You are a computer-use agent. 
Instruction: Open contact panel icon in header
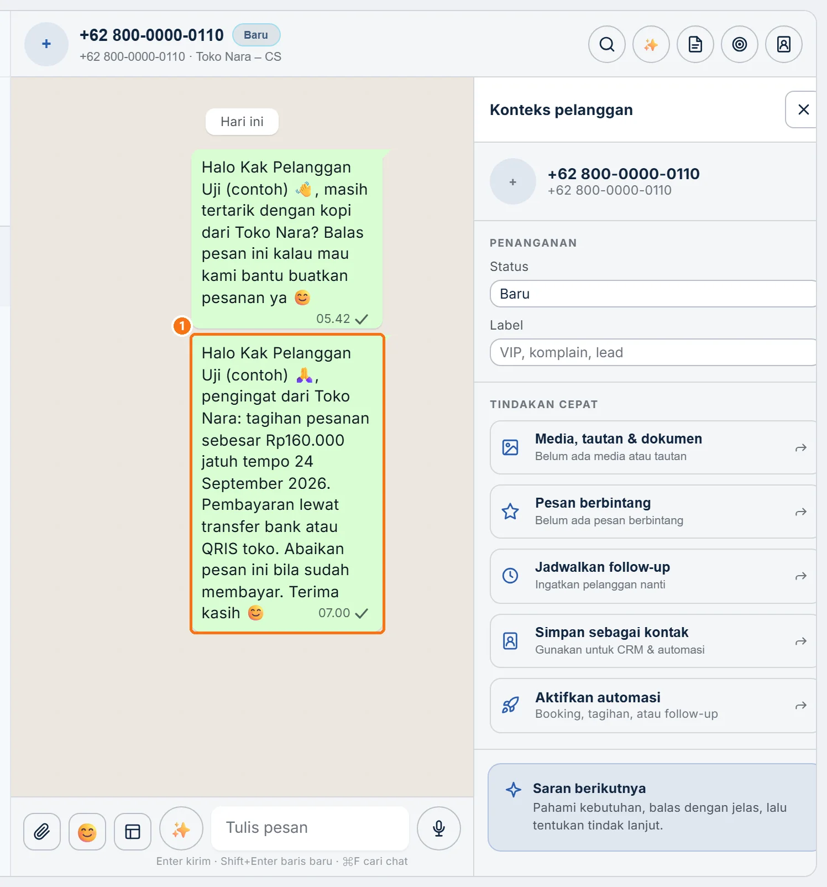tap(784, 44)
